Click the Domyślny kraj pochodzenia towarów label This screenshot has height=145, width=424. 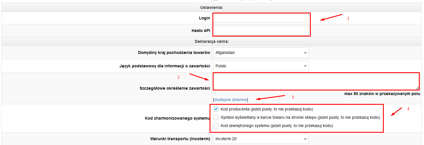click(174, 53)
